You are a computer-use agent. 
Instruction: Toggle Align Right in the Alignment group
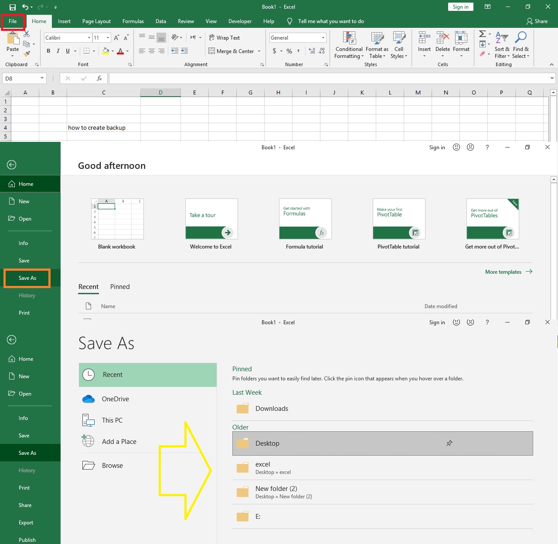click(x=161, y=51)
